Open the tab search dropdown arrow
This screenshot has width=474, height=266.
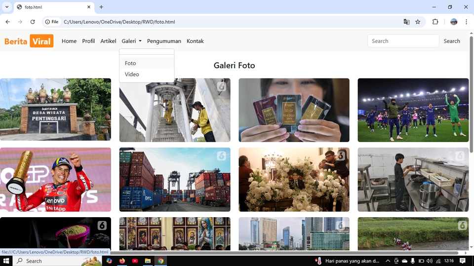coord(7,7)
